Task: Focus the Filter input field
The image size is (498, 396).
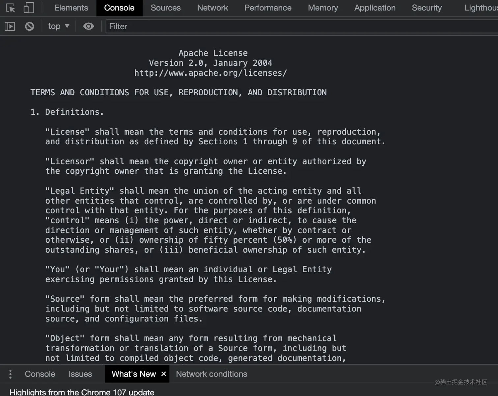Action: [x=302, y=26]
